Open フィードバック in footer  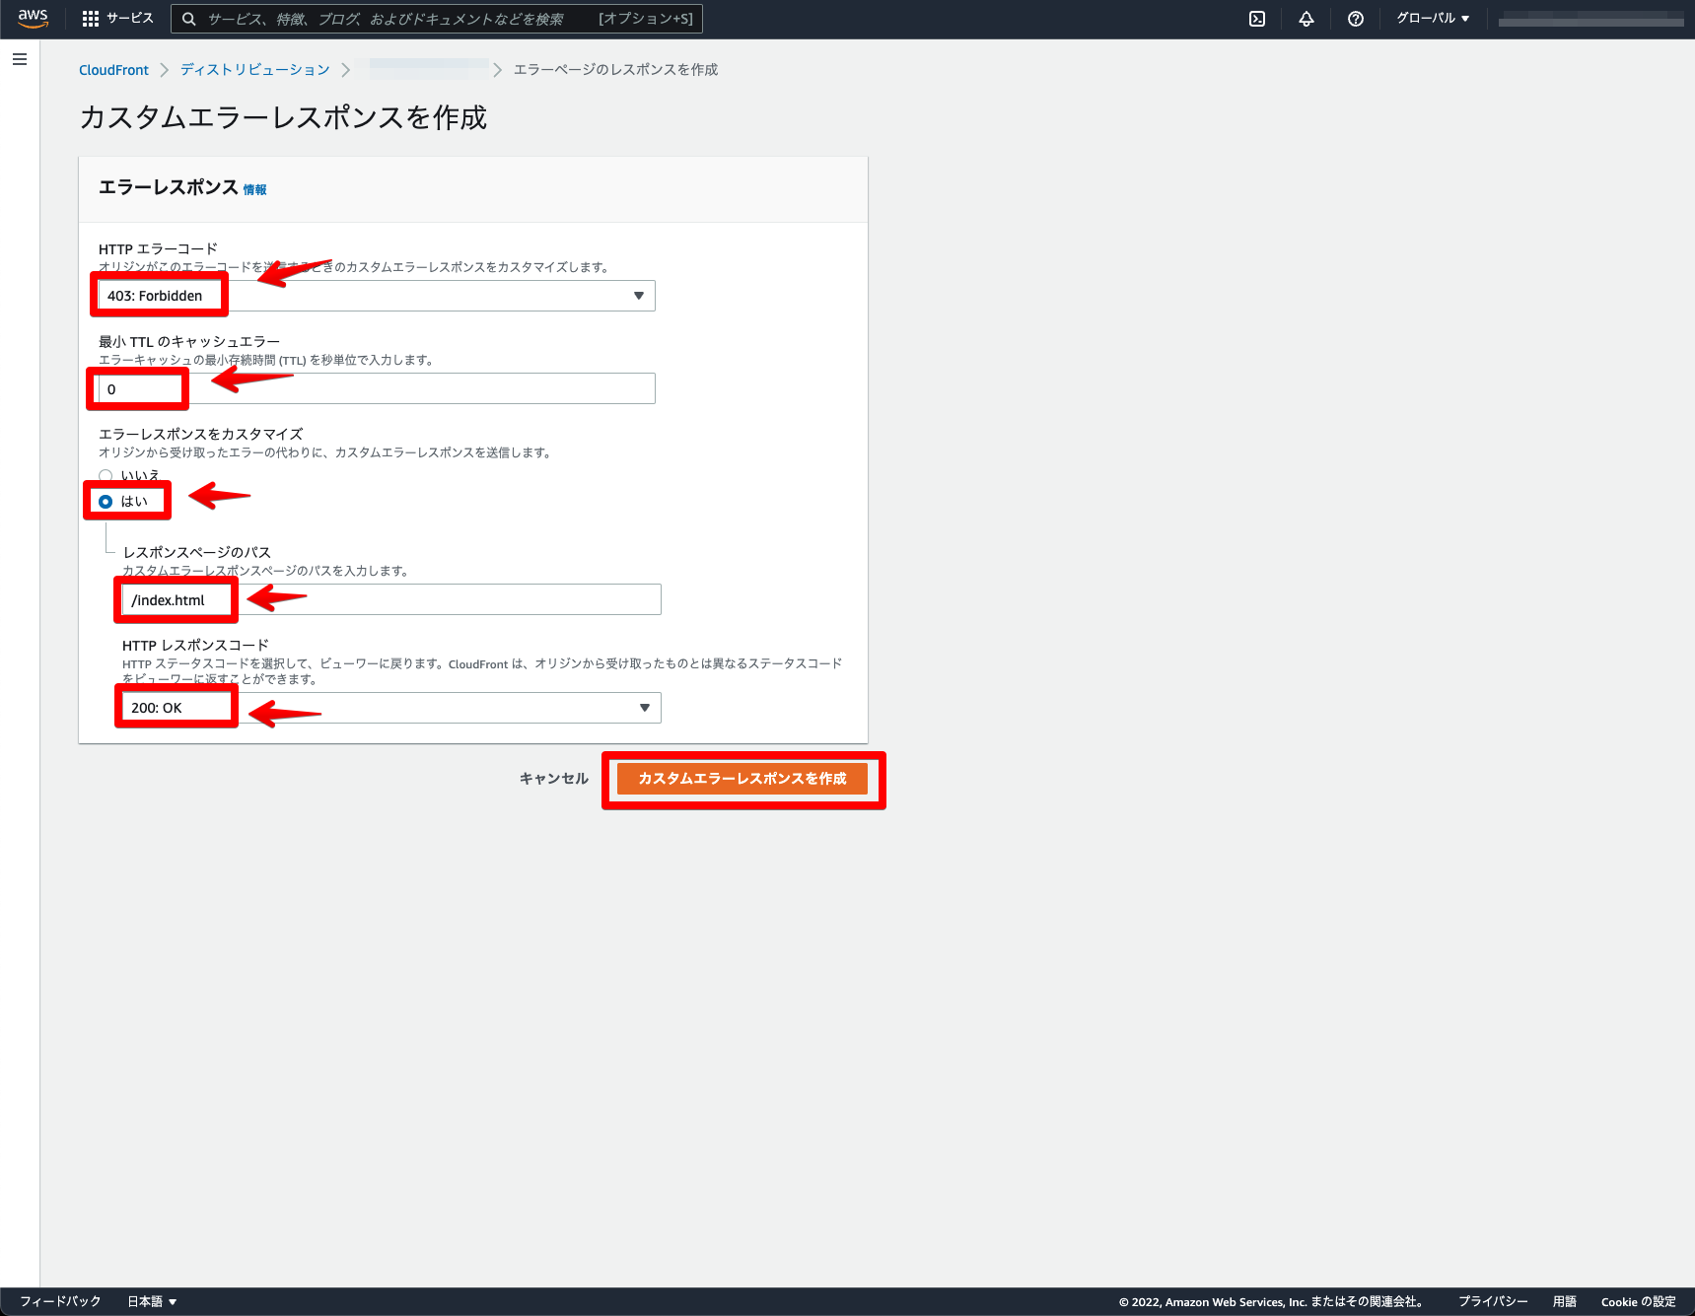point(60,1301)
